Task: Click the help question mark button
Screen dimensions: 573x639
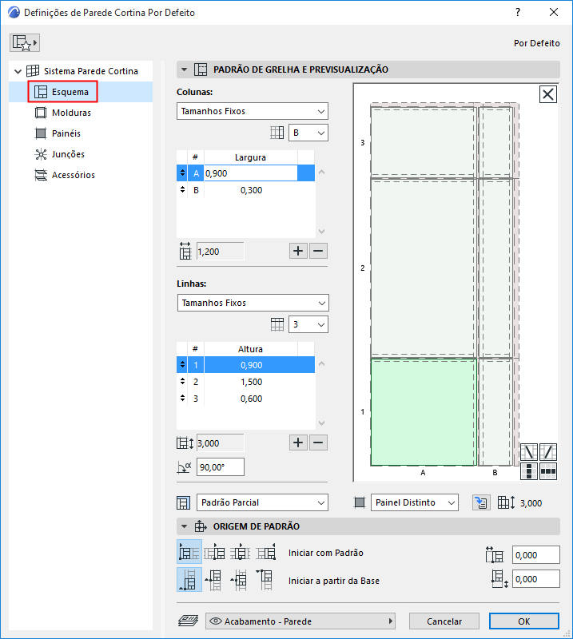Action: (518, 12)
